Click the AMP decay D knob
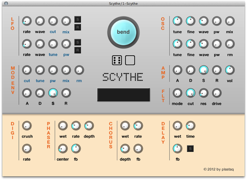This screenshot has width=247, height=180. tap(191, 70)
